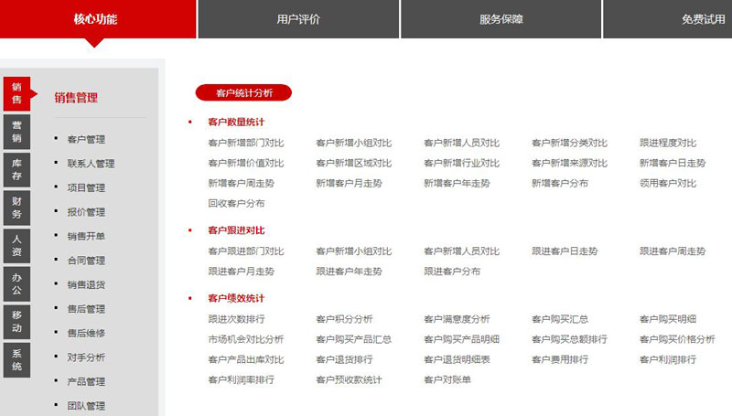
Task: Open 客户管理 in the sales menu
Action: click(86, 140)
